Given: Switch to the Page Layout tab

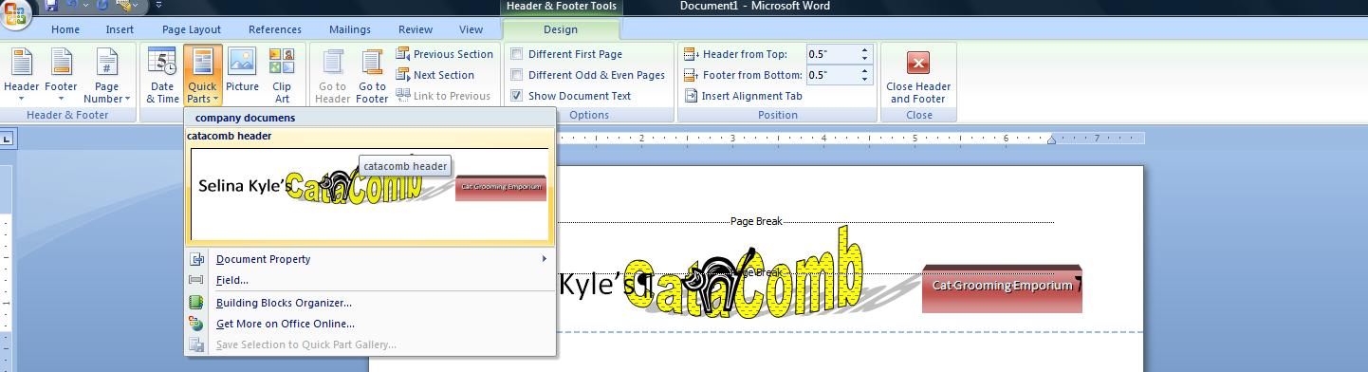Looking at the screenshot, I should (192, 29).
